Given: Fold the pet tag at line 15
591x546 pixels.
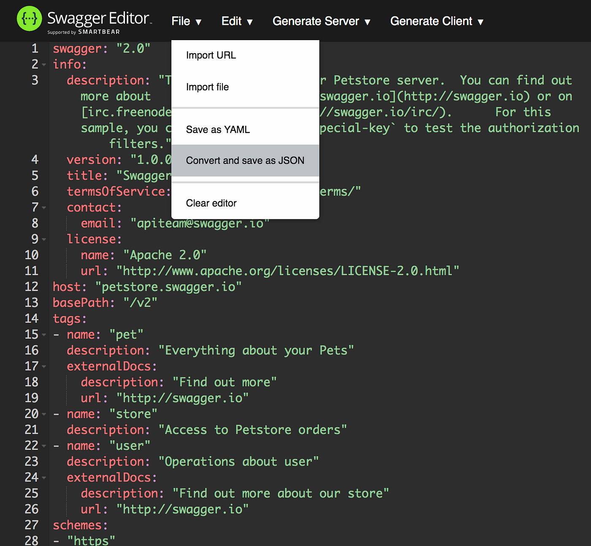Looking at the screenshot, I should point(44,335).
